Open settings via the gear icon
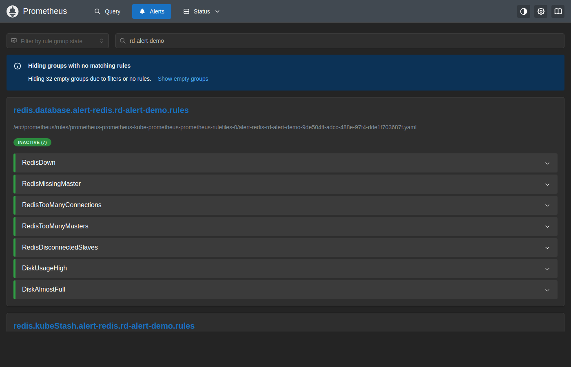This screenshot has width=571, height=367. [x=541, y=11]
